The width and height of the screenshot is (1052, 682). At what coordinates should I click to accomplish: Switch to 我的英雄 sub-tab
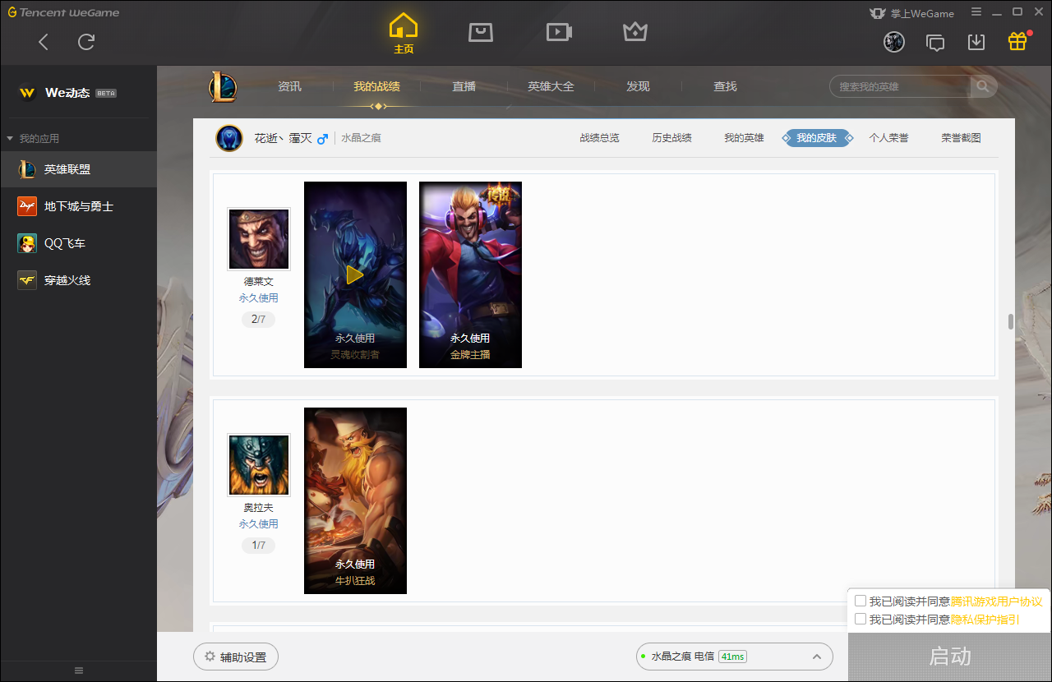744,138
